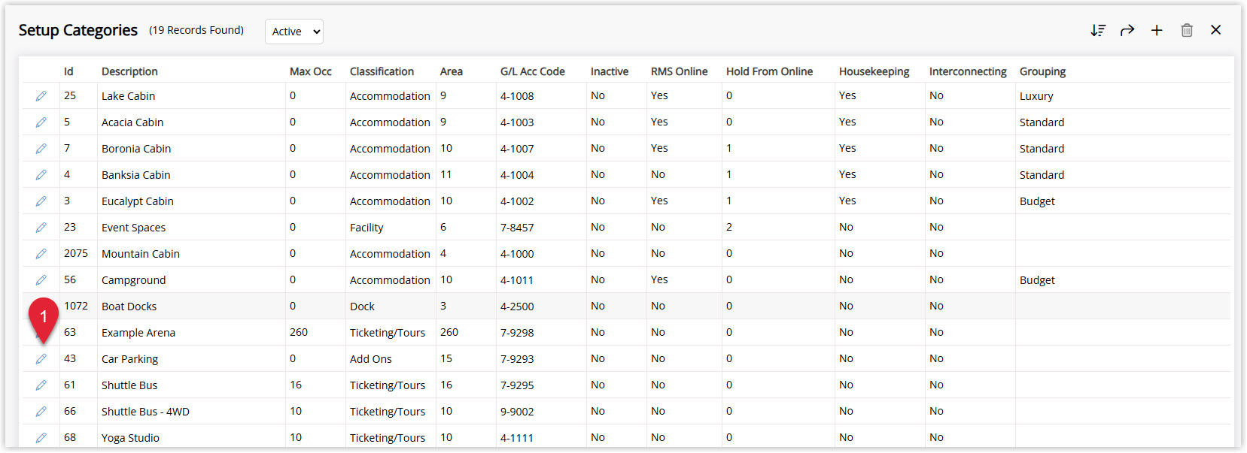Image resolution: width=1247 pixels, height=453 pixels.
Task: Sort by the Id column header
Action: [68, 71]
